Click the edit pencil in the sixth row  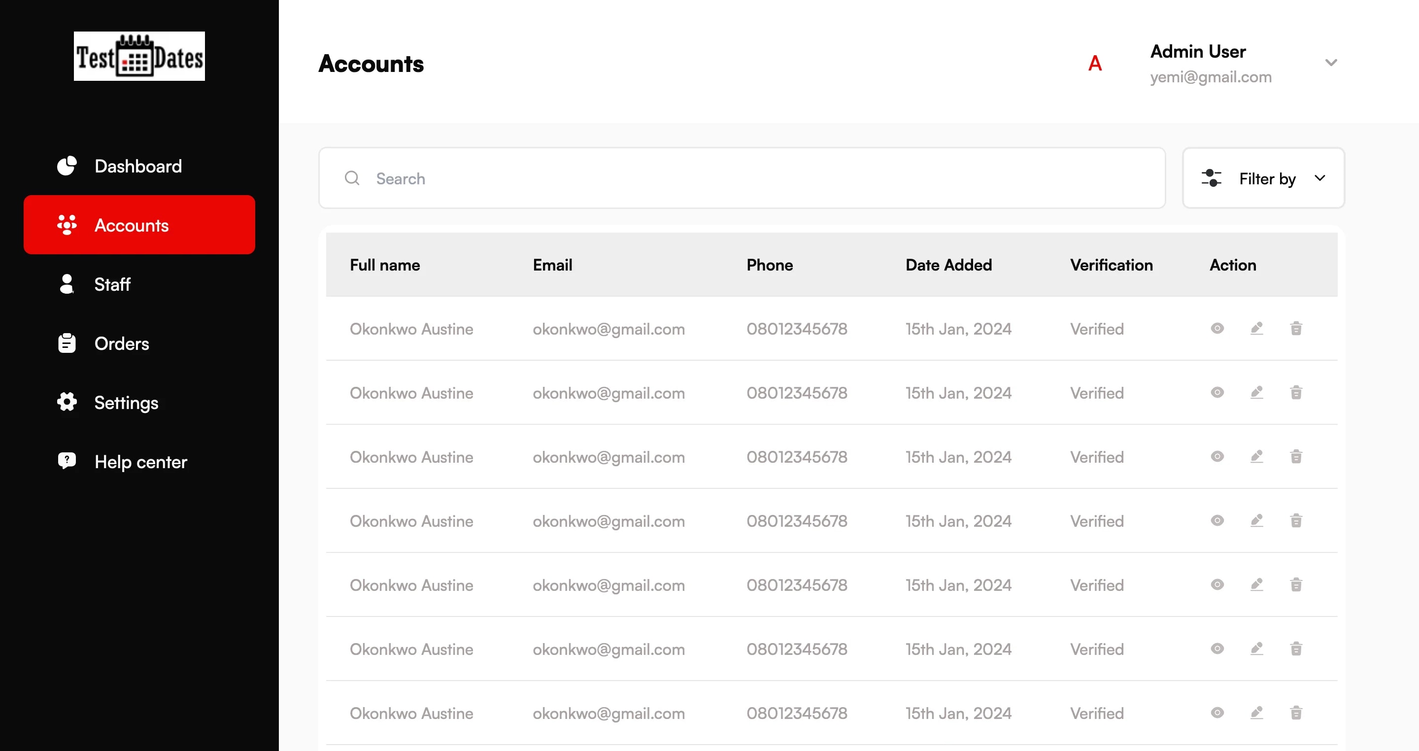1256,649
